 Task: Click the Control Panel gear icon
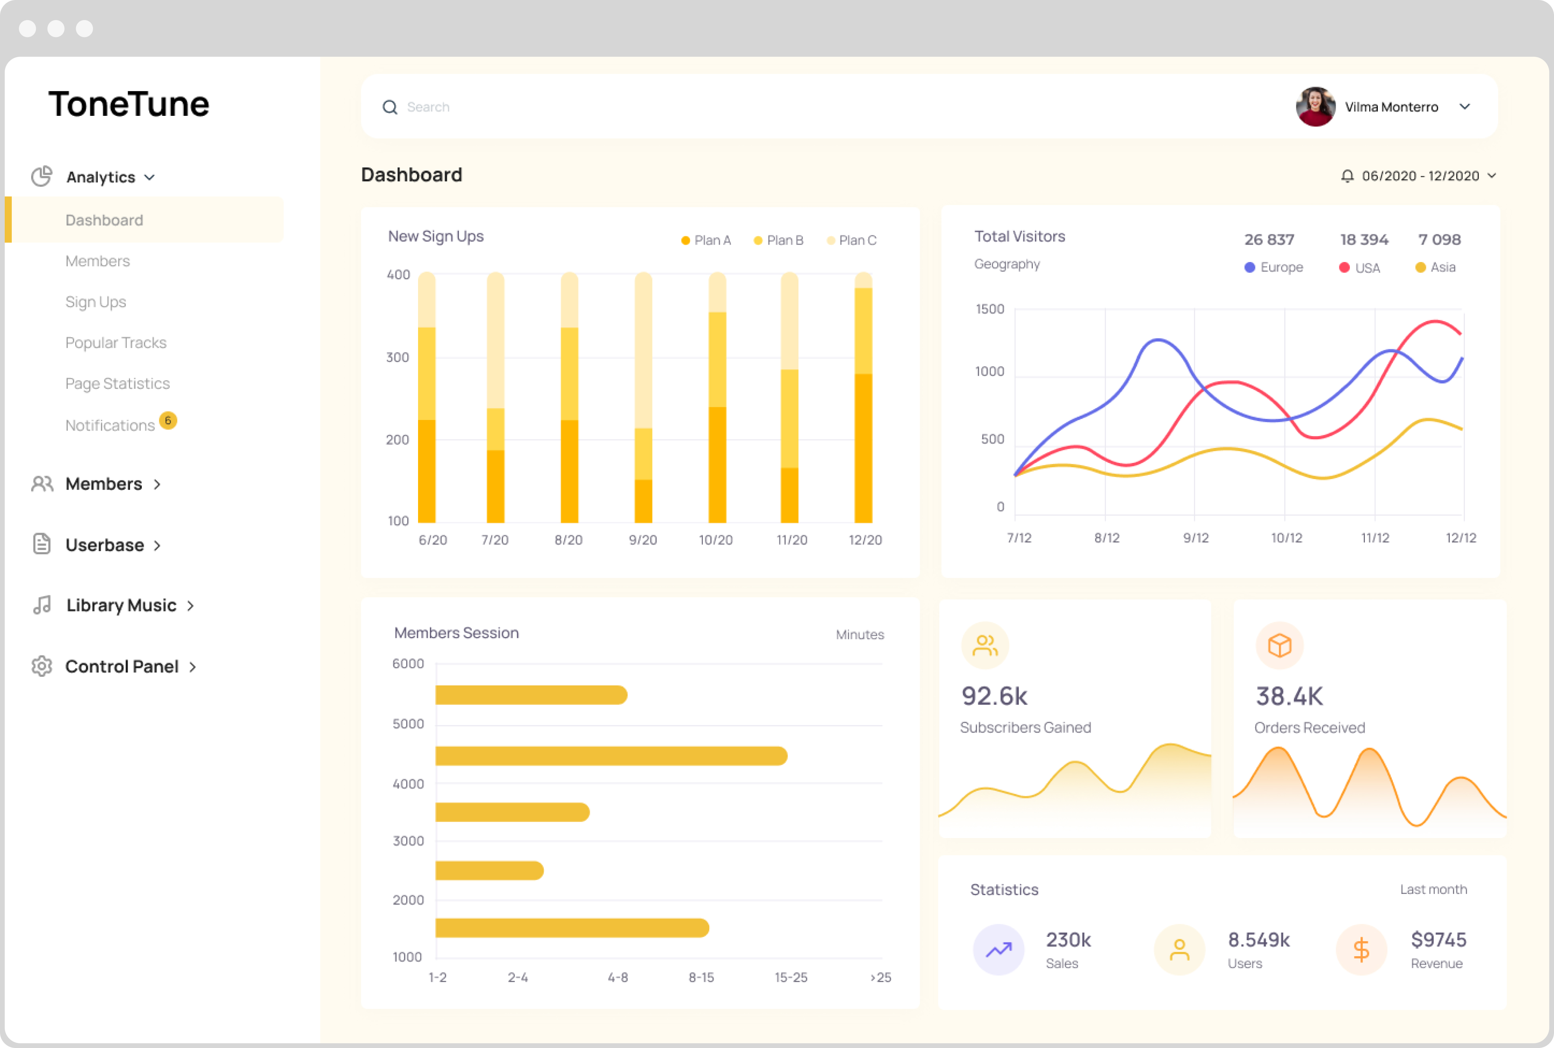pyautogui.click(x=41, y=666)
